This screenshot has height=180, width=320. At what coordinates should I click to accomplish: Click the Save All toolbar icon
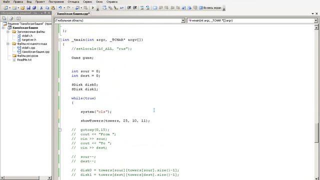(x=34, y=8)
